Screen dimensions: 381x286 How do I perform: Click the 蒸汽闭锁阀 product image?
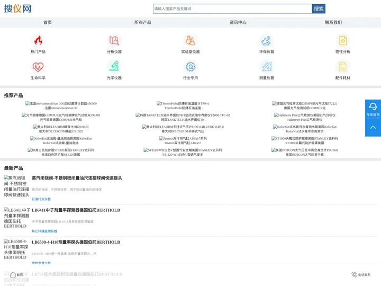point(16,186)
